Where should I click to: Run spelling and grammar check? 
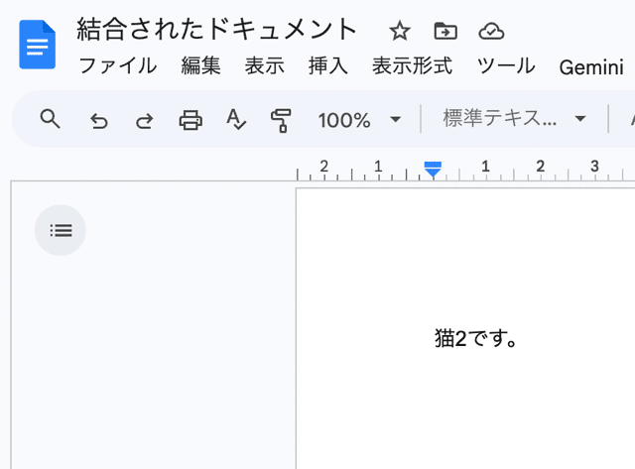point(236,119)
